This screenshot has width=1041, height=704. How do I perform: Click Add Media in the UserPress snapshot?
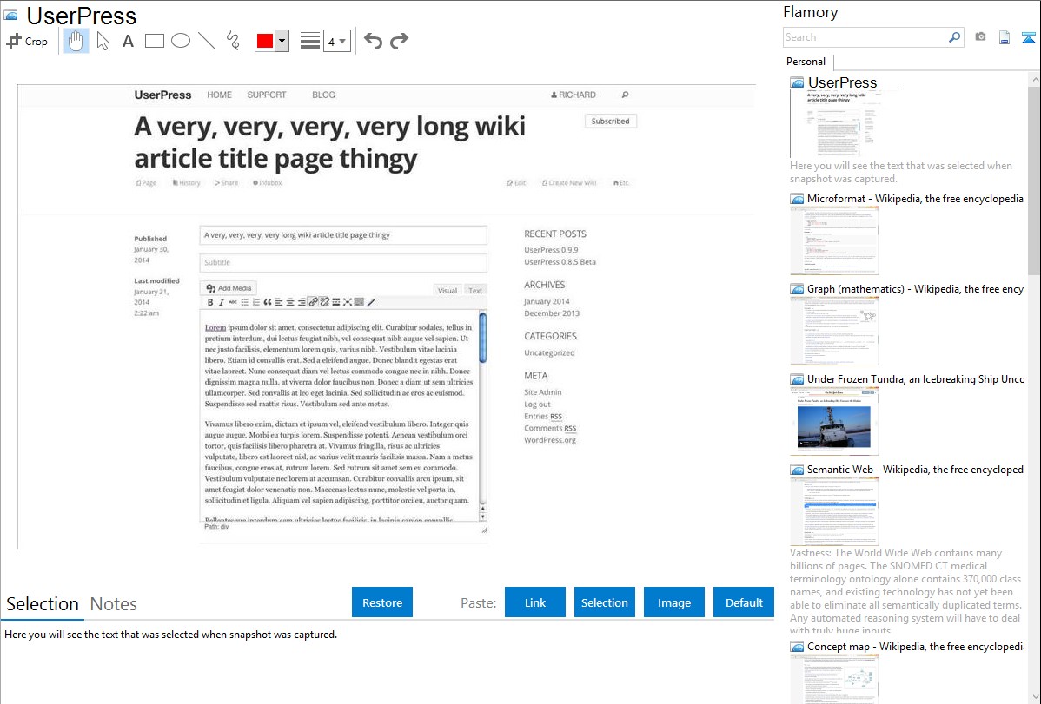tap(229, 288)
